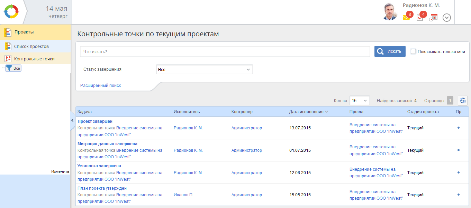This screenshot has height=208, width=471.
Task: Select 'Контрольные точки' in the sidebar
Action: tap(34, 59)
